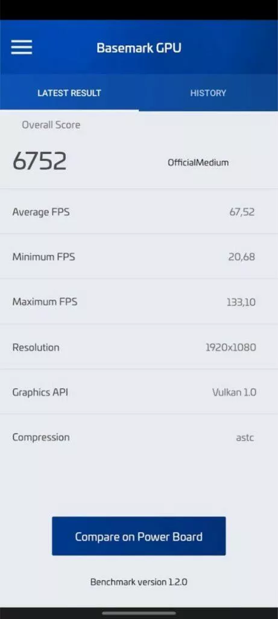This screenshot has width=278, height=619.
Task: Tap the Compression row
Action: click(x=139, y=437)
